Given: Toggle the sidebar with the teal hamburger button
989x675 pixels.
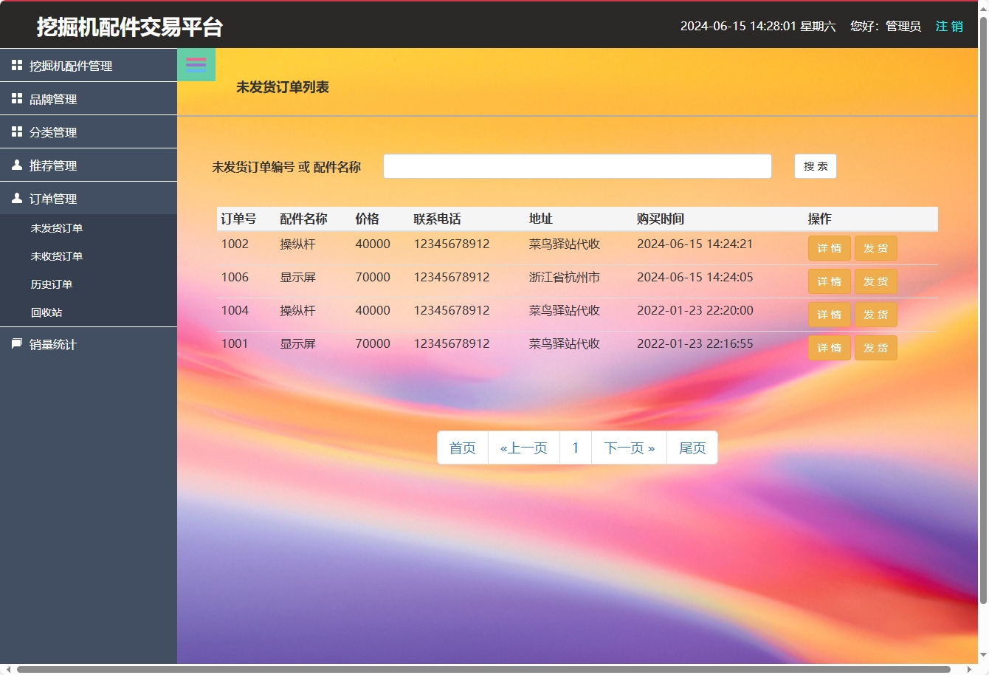Looking at the screenshot, I should coord(196,64).
